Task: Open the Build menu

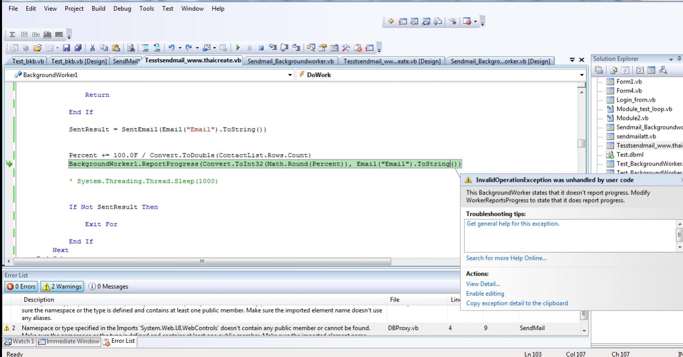Action: (x=98, y=9)
